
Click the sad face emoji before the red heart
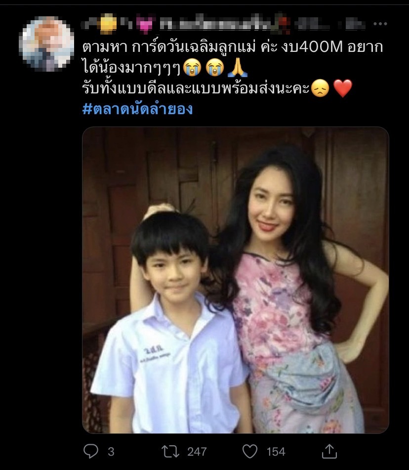(320, 88)
